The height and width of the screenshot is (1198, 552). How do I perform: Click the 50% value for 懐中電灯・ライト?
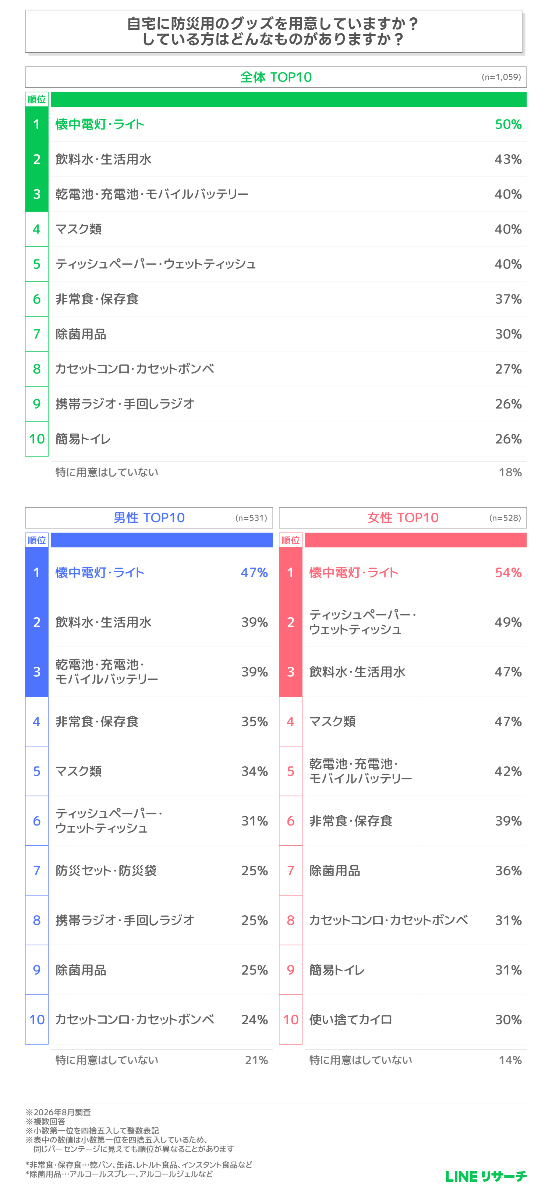(508, 124)
